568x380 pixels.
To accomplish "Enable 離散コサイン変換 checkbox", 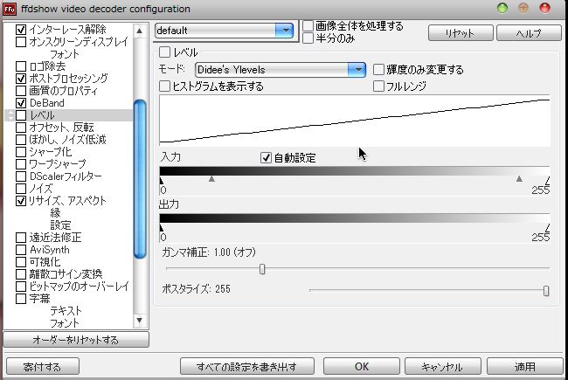I will 21,274.
